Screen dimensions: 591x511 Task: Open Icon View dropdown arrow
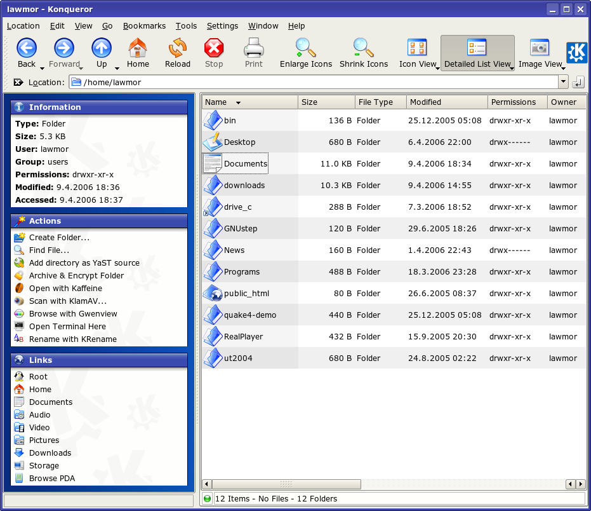click(x=437, y=68)
